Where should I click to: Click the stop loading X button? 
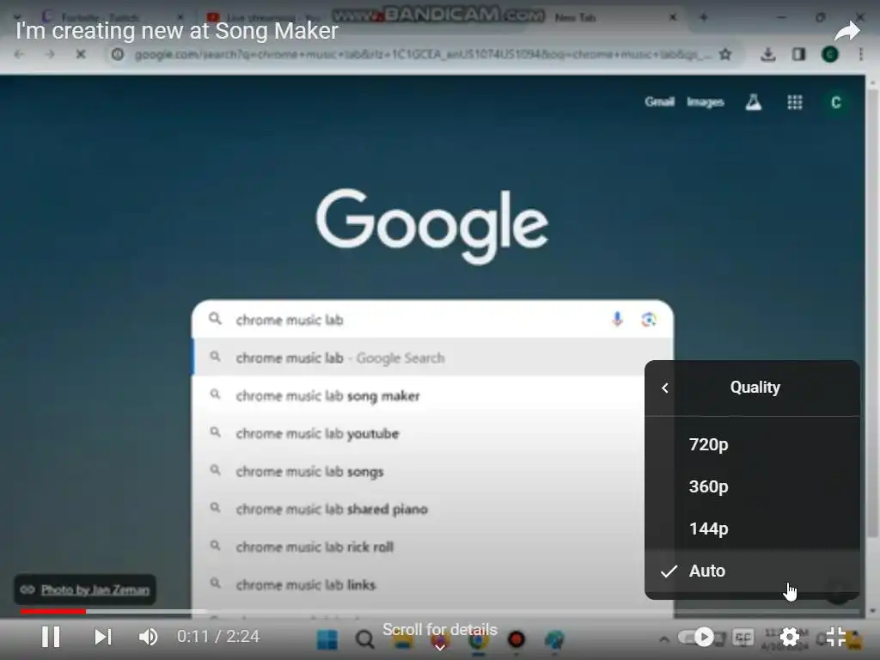pos(80,54)
